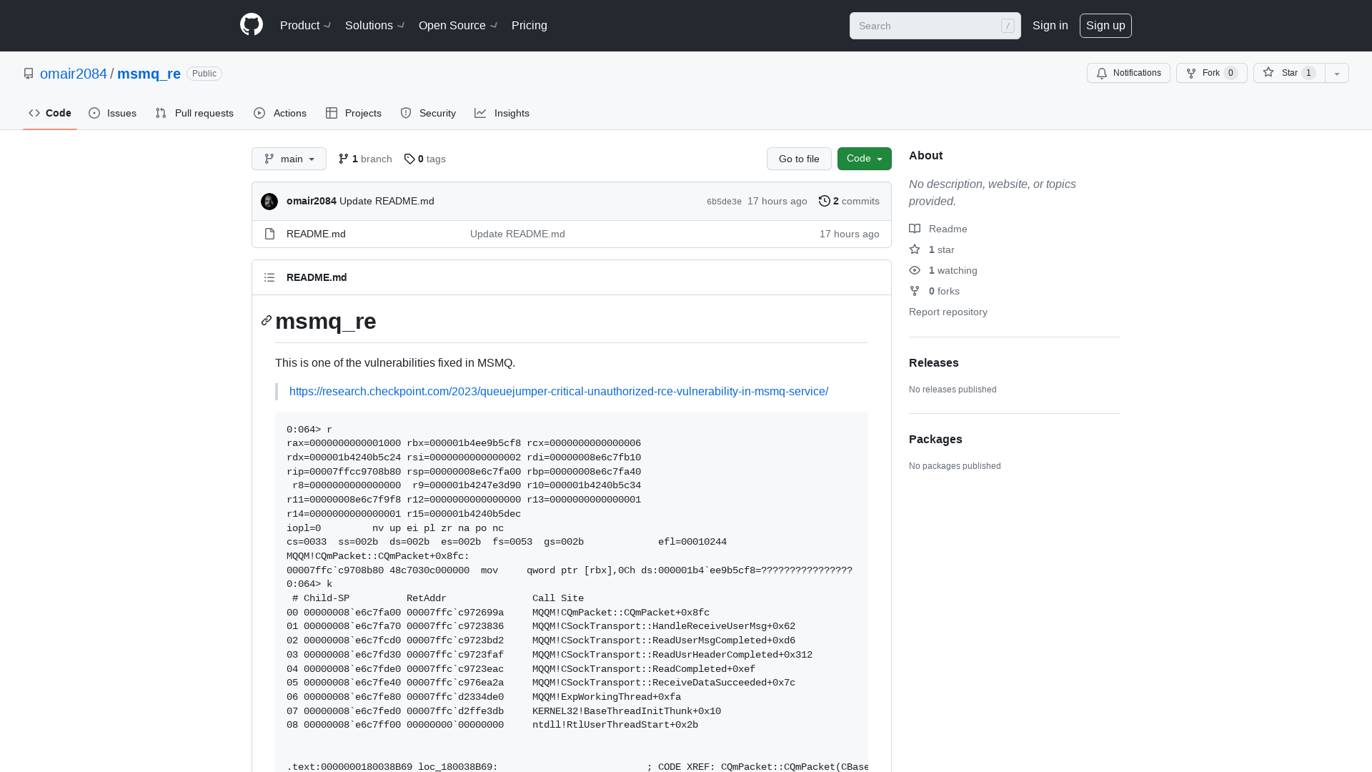The width and height of the screenshot is (1372, 772).
Task: Switch to the Pull requests tab
Action: pos(194,113)
